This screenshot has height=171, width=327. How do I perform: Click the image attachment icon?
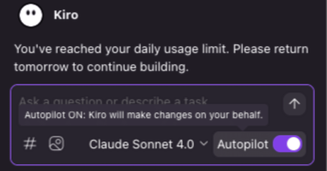(56, 143)
